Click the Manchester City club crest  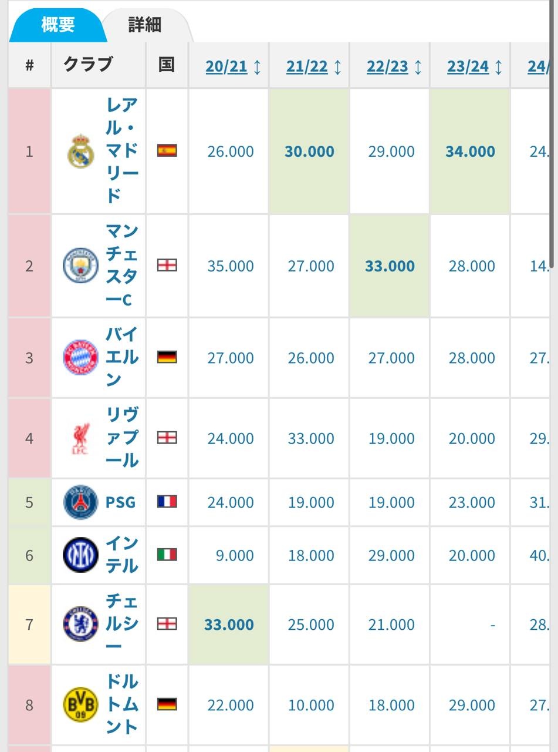(81, 266)
